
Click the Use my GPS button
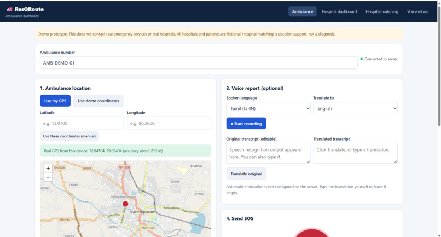pos(55,101)
